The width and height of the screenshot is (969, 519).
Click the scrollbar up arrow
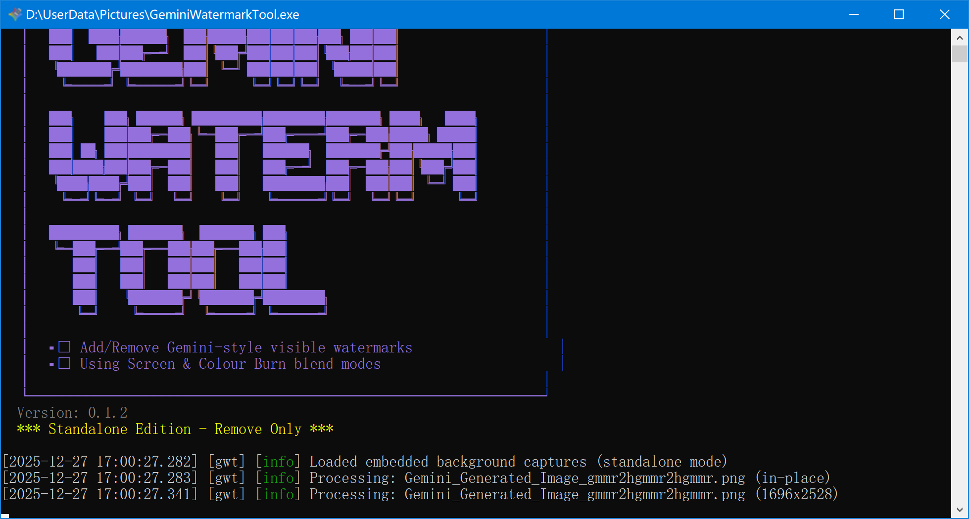coord(959,38)
